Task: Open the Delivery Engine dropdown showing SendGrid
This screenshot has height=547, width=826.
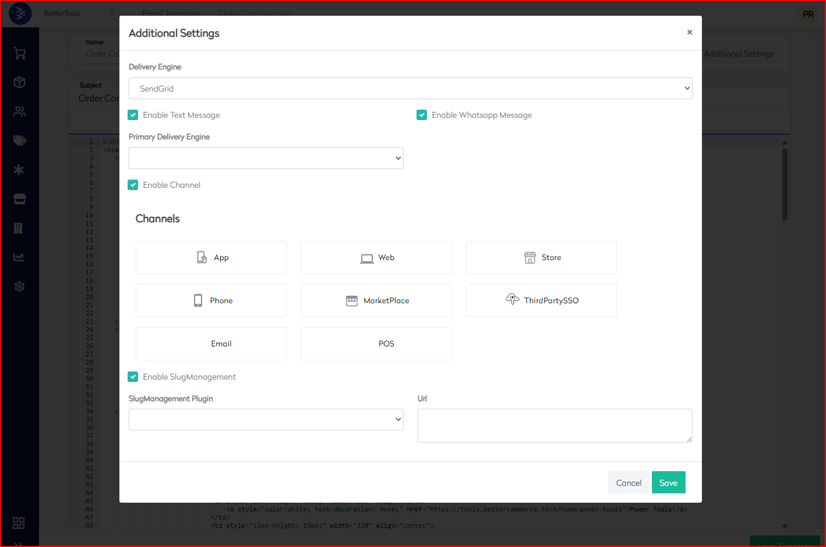Action: pos(410,88)
